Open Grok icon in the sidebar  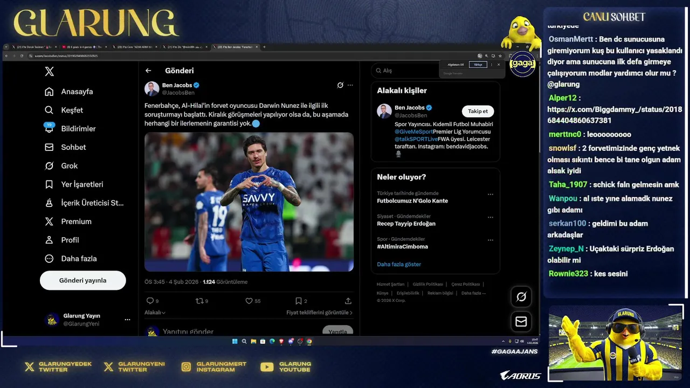tap(49, 165)
